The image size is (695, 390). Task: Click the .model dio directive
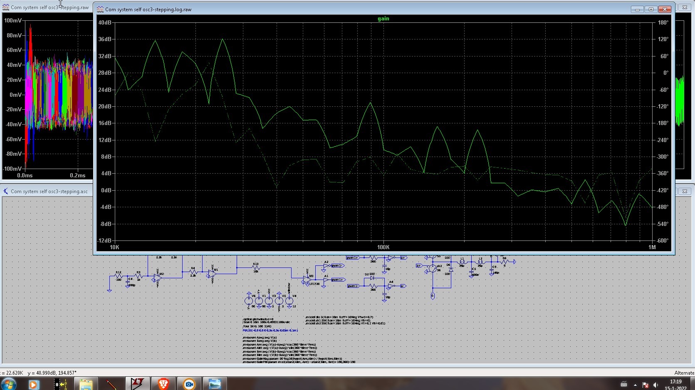click(339, 317)
